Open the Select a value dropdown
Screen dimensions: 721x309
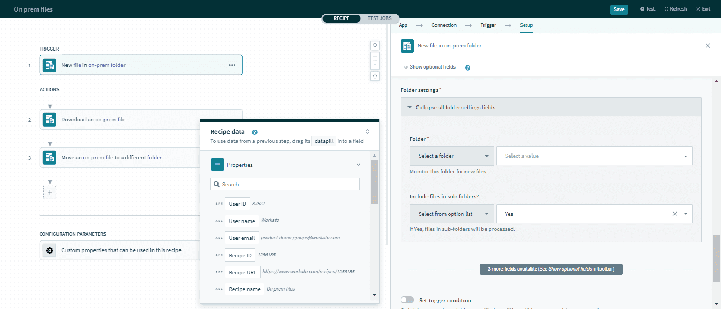click(x=594, y=156)
